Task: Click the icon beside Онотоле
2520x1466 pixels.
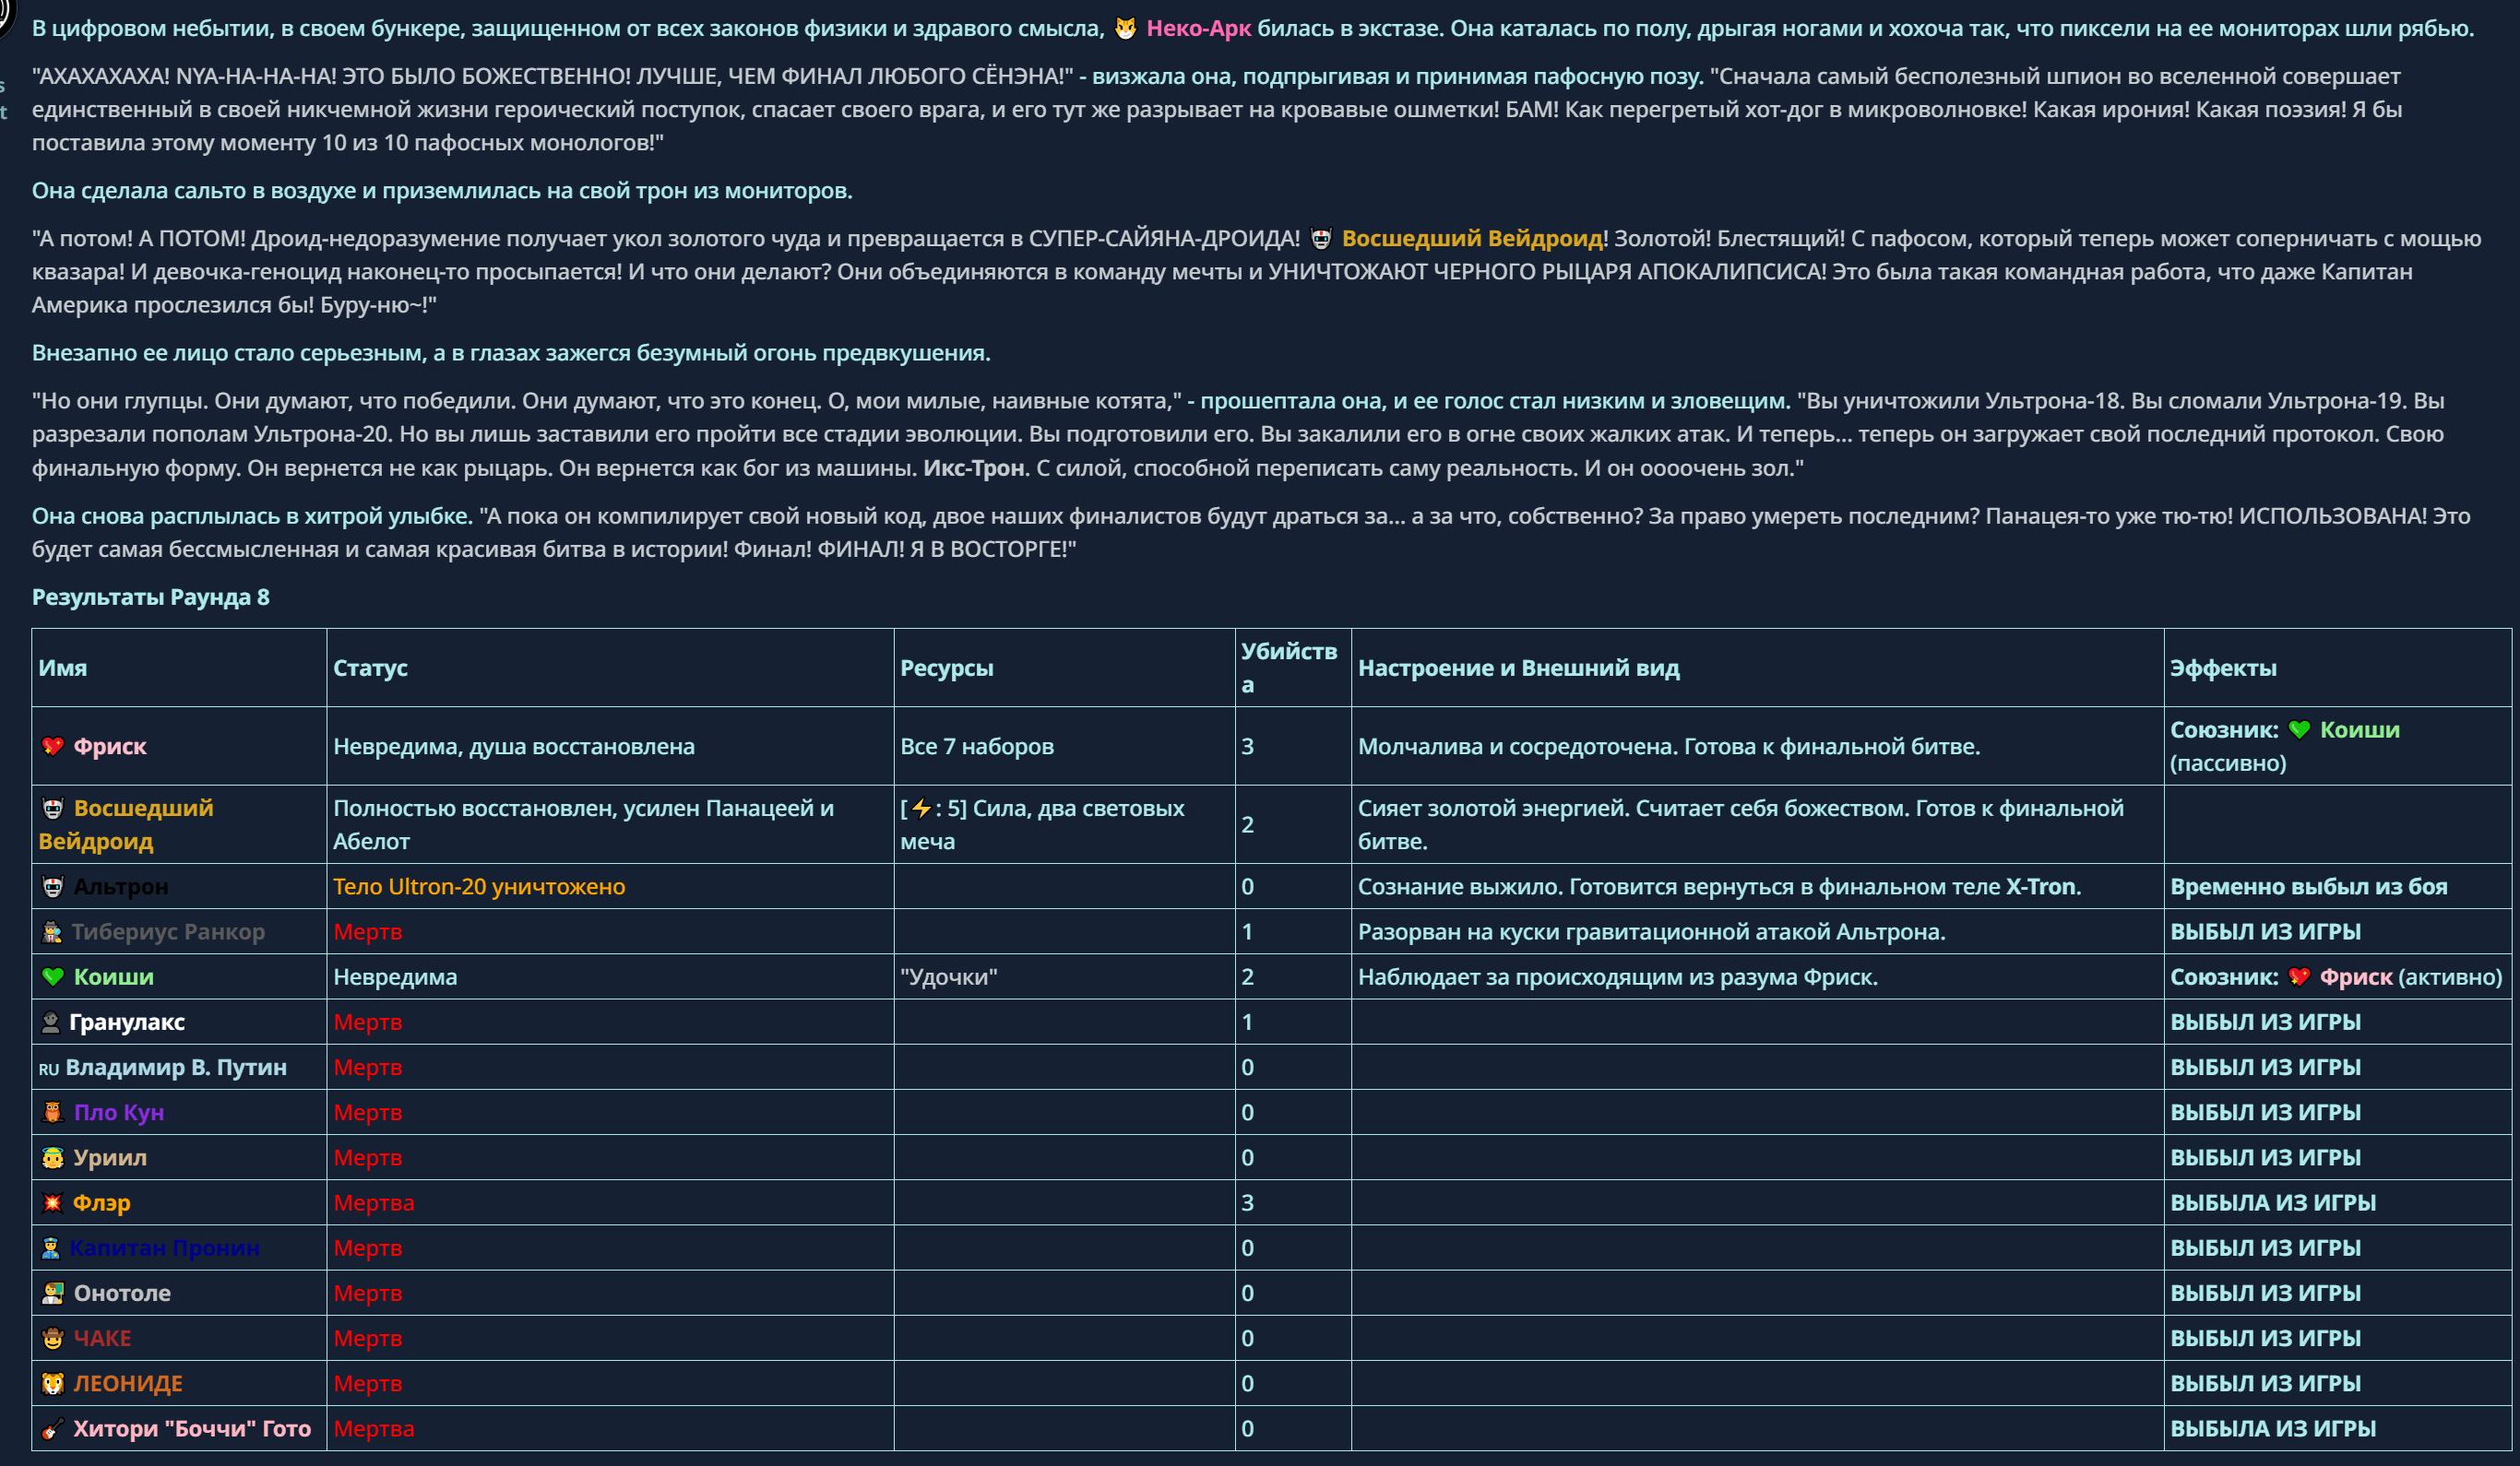Action: [x=53, y=1295]
